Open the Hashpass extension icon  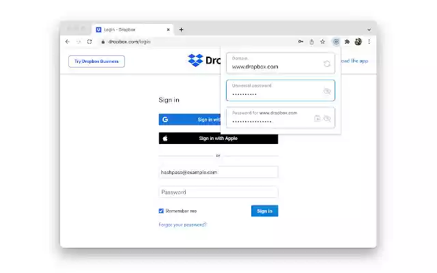click(x=336, y=42)
